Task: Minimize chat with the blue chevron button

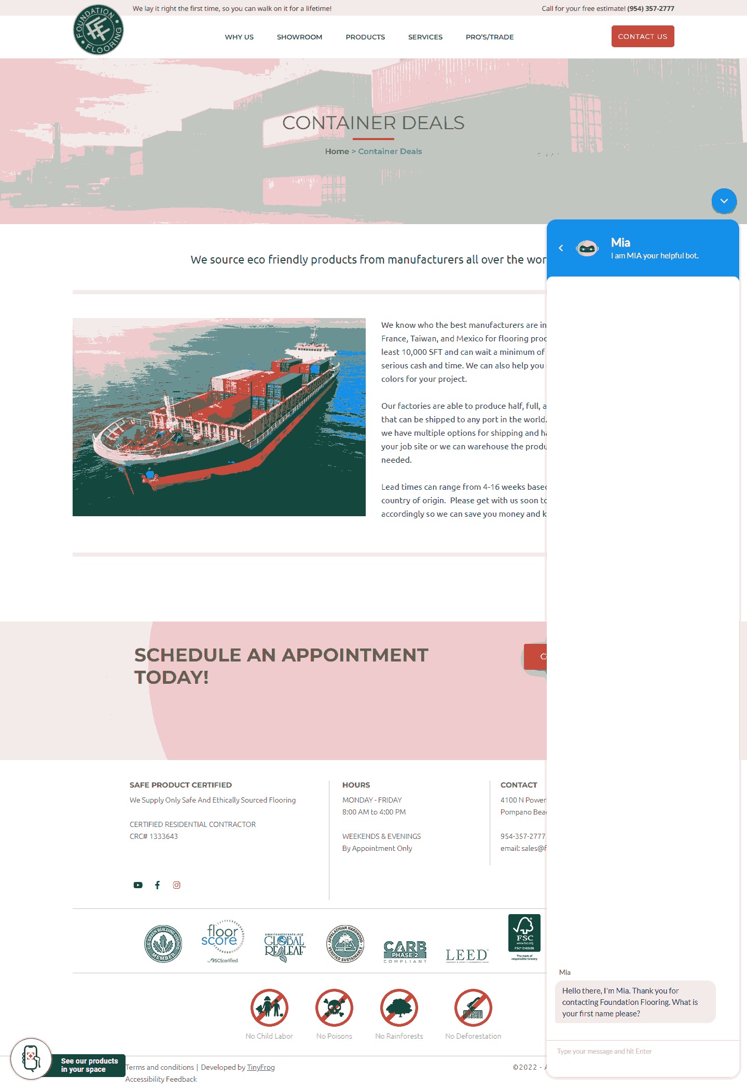Action: [724, 201]
